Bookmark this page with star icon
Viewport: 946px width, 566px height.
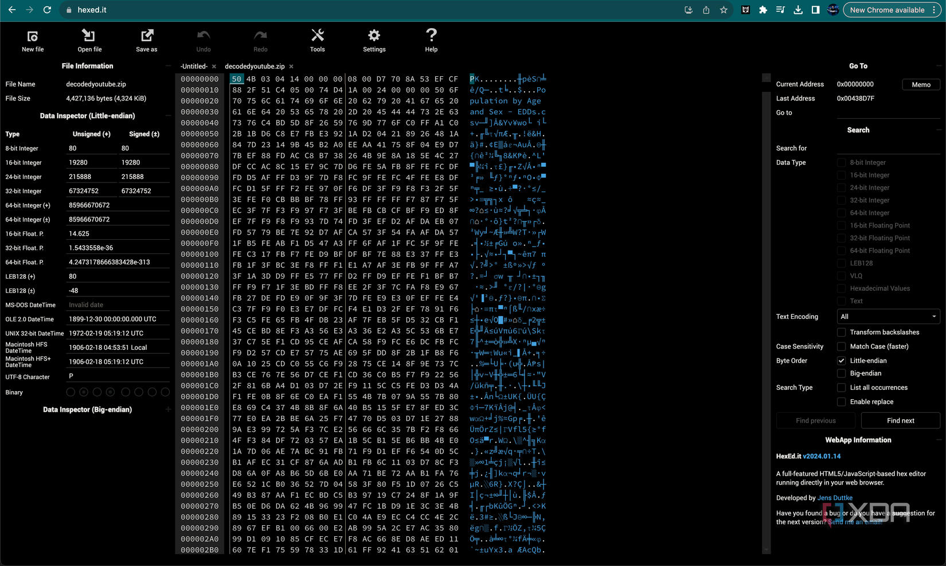pos(724,10)
